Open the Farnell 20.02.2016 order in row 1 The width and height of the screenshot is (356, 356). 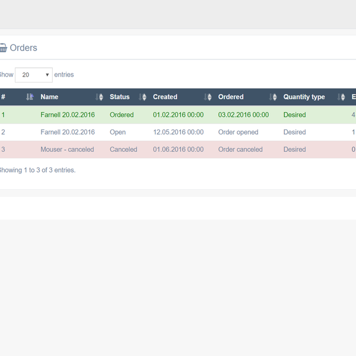point(68,115)
